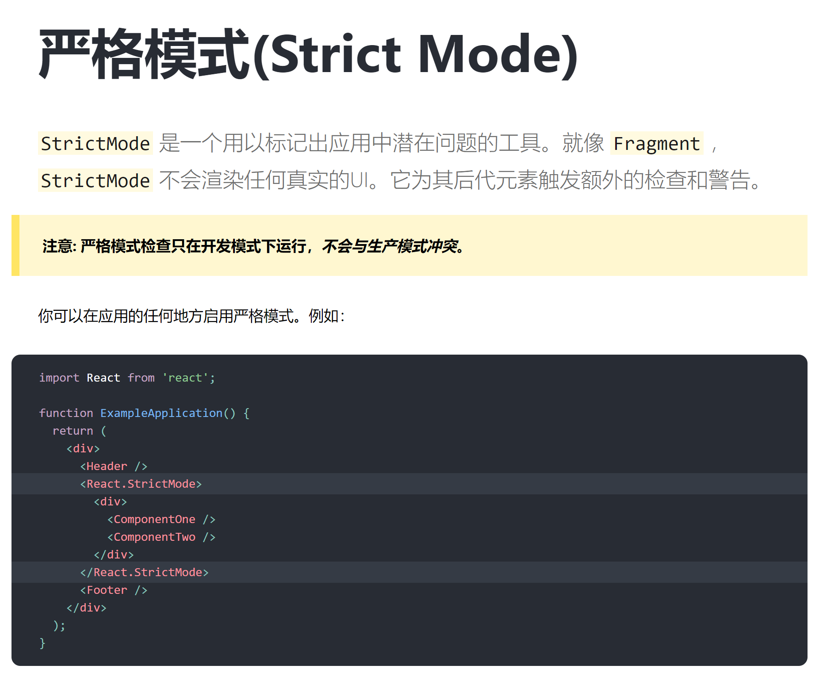Viewport: 823px width, 673px height.
Task: Click the opening React.StrictMode tag line
Action: (x=141, y=483)
